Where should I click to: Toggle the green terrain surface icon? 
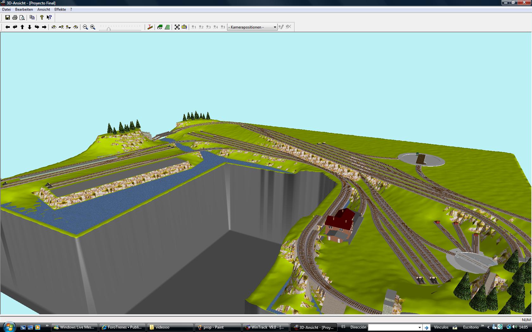[x=160, y=27]
